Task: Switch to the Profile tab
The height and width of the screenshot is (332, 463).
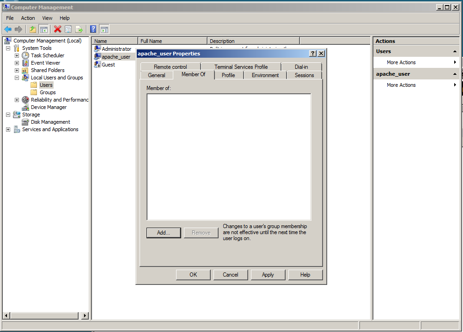Action: pos(228,75)
